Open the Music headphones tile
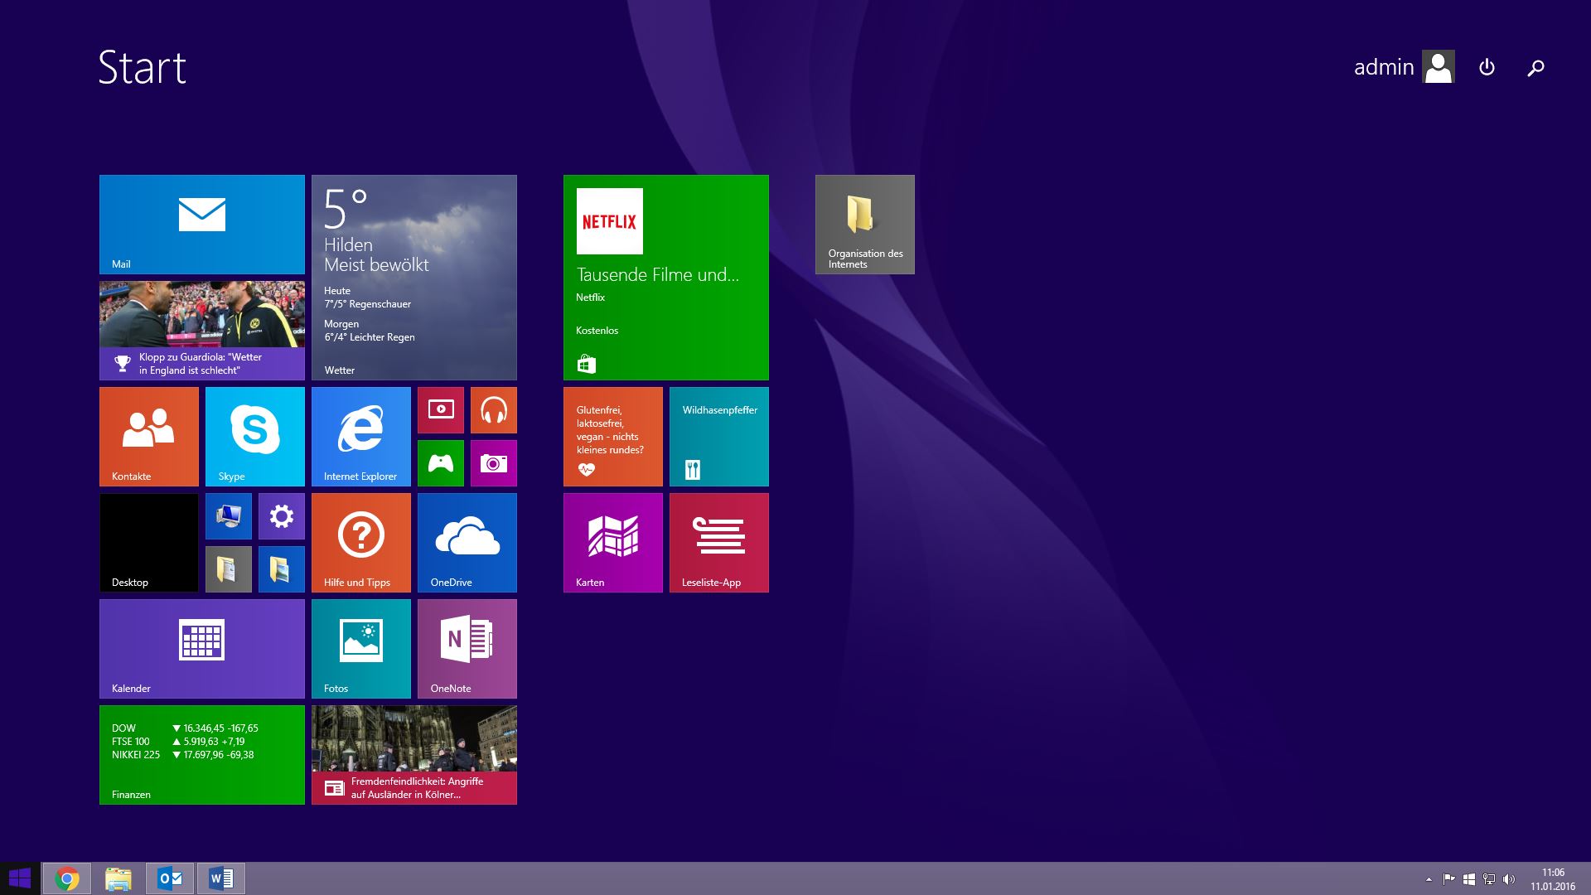1591x895 pixels. click(x=493, y=409)
